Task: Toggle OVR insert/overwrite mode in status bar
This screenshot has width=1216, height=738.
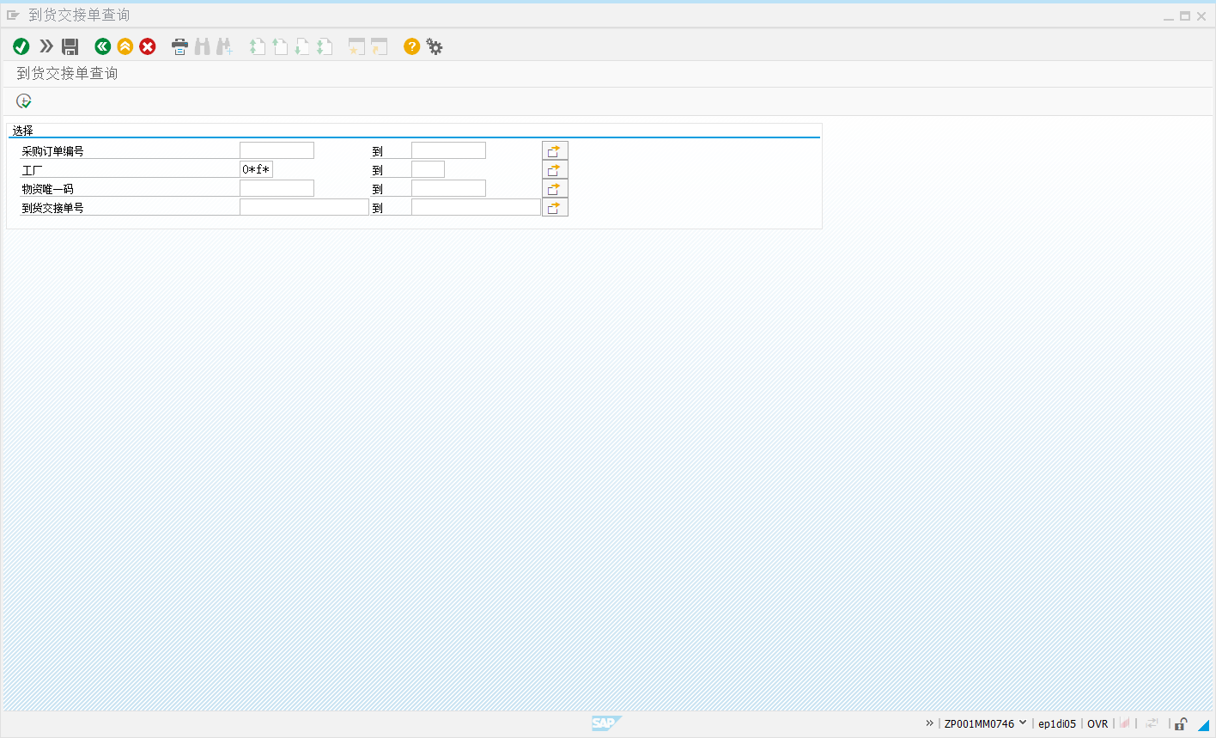Action: coord(1097,723)
